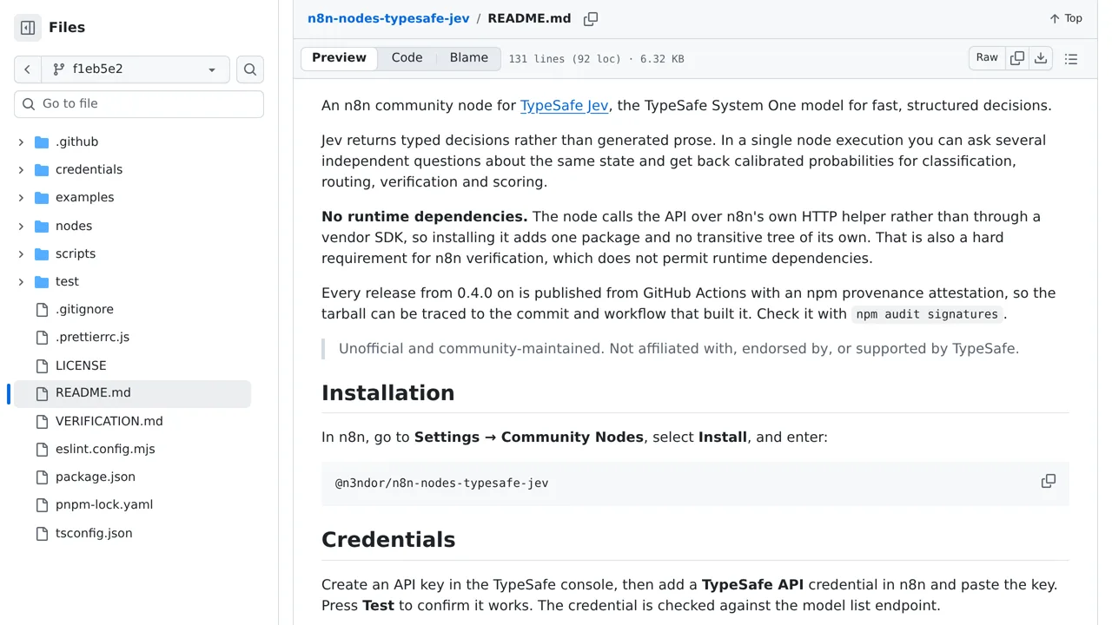Click the README.md breadcrumb title

pos(530,18)
